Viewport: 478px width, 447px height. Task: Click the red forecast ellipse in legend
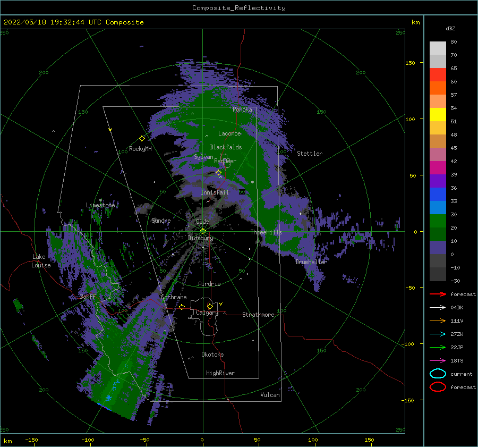438,387
